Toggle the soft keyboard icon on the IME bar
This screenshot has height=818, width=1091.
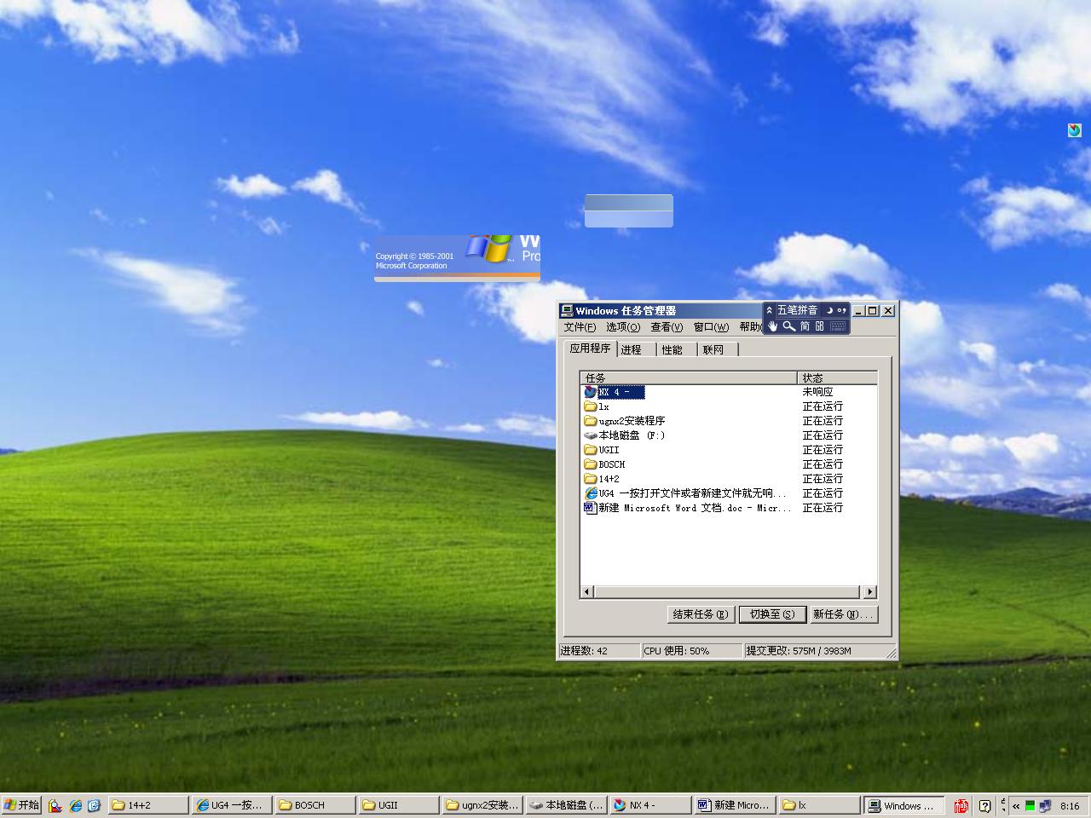click(x=837, y=326)
